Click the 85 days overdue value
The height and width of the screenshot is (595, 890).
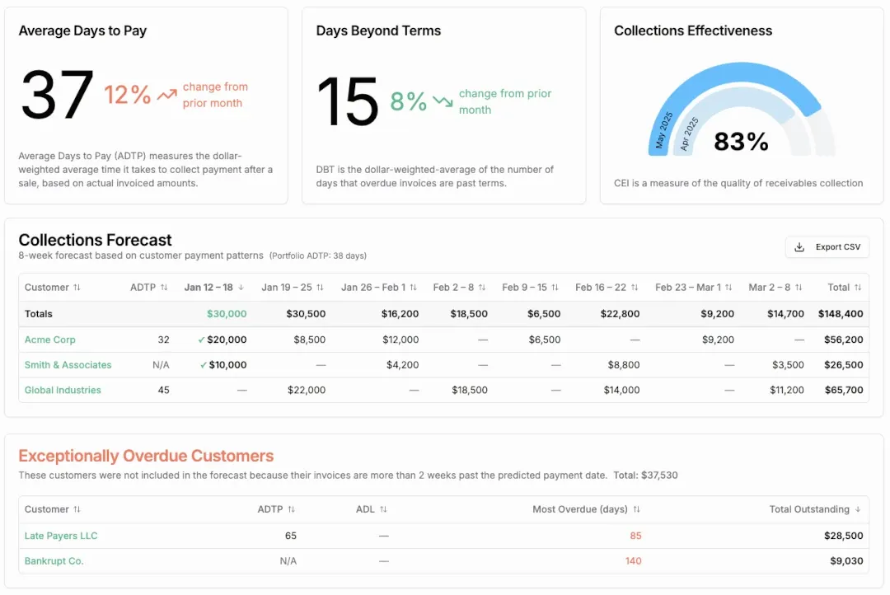coord(635,536)
